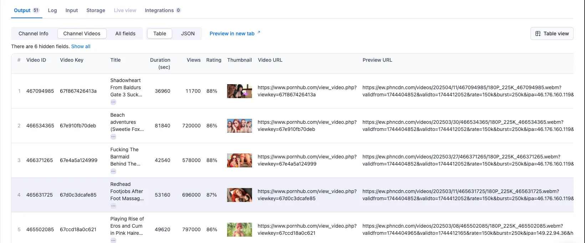Image resolution: width=585 pixels, height=243 pixels.
Task: Click views value 720000
Action: (x=191, y=126)
